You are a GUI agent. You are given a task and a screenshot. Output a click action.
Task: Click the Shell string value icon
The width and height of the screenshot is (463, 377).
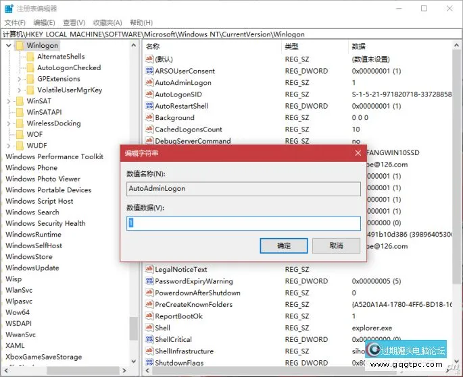click(x=149, y=328)
